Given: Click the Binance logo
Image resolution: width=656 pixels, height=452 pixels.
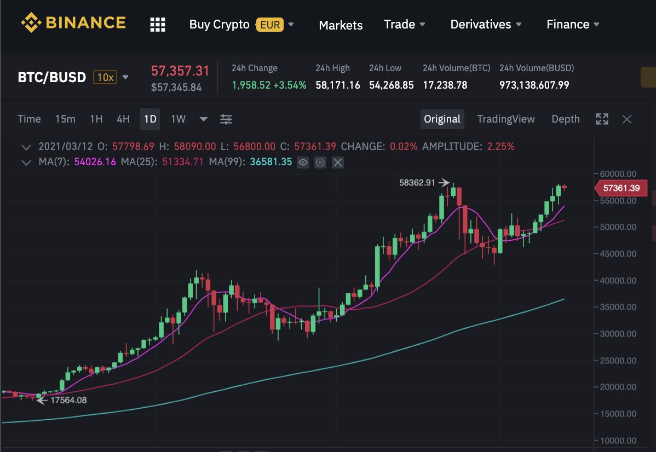Looking at the screenshot, I should click(x=73, y=22).
